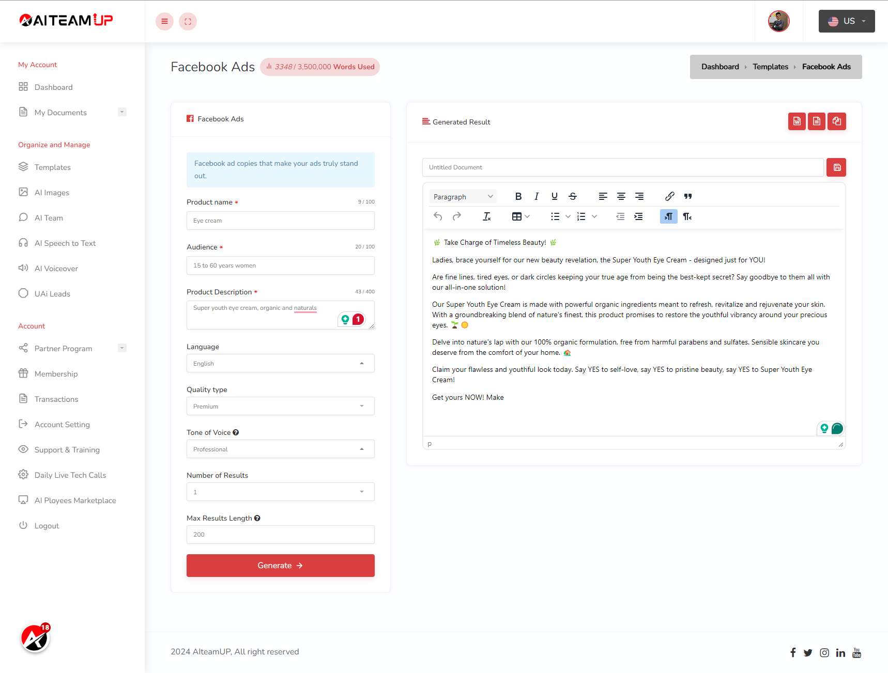Export result as Word document icon

coord(797,121)
